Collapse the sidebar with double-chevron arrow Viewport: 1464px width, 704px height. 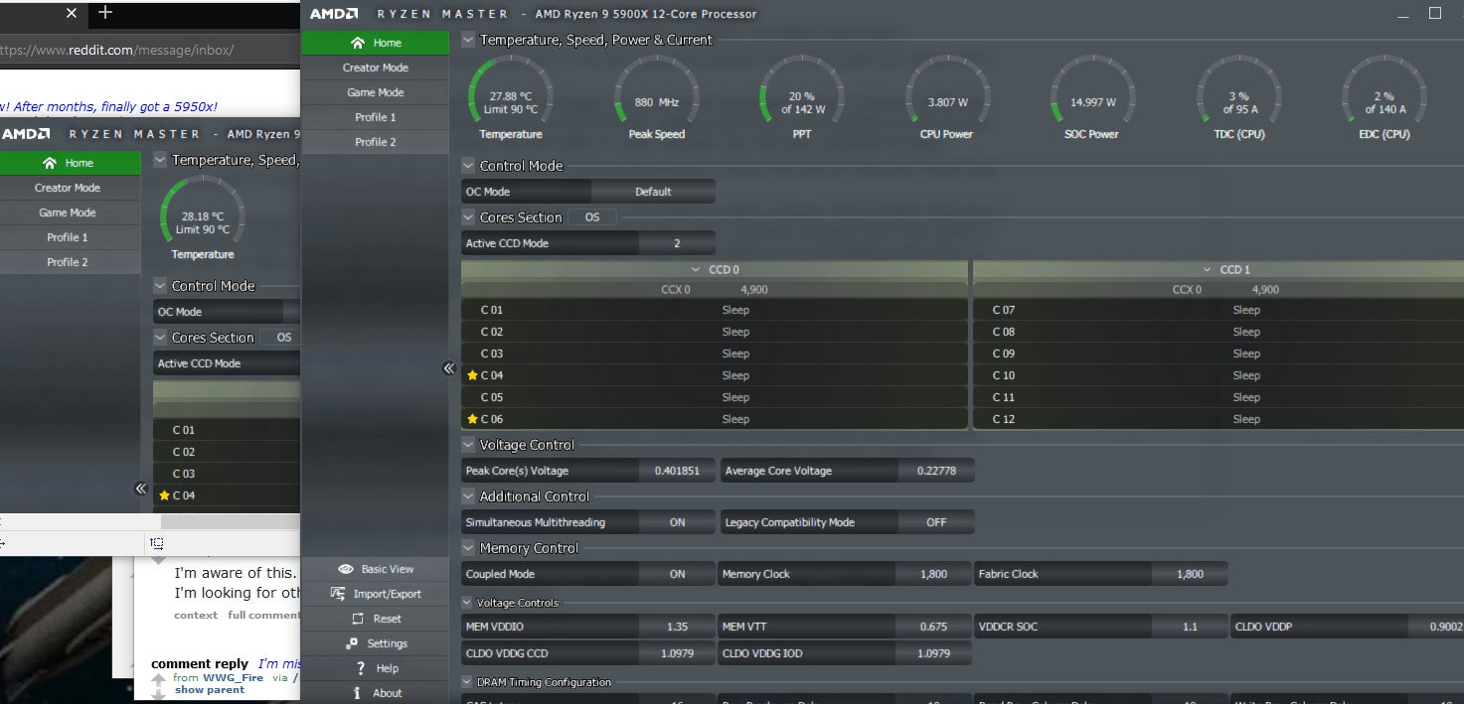tap(448, 368)
